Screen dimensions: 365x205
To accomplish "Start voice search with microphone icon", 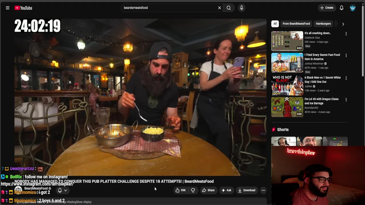I will 242,8.
